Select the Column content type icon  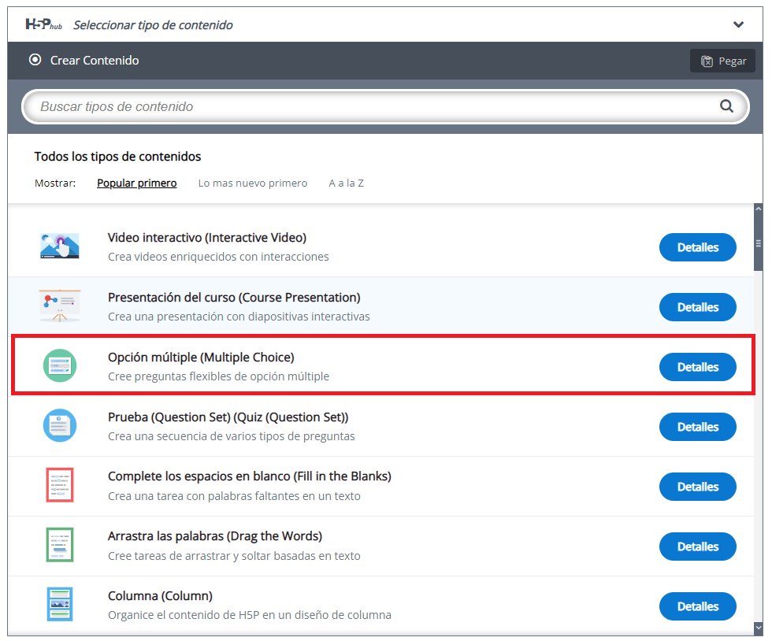[x=59, y=606]
